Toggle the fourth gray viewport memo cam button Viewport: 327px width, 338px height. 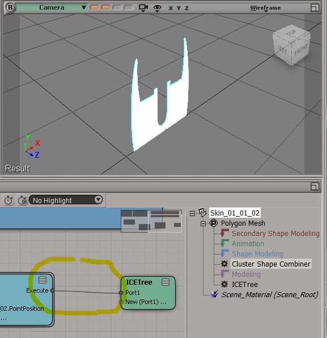tap(129, 7)
